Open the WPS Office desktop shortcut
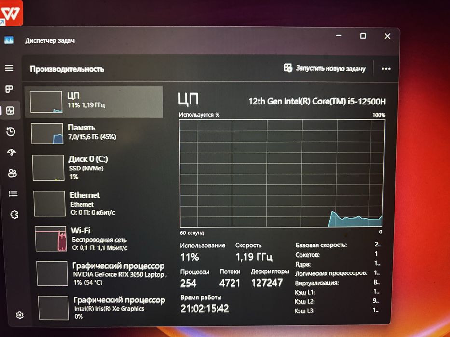 11,13
